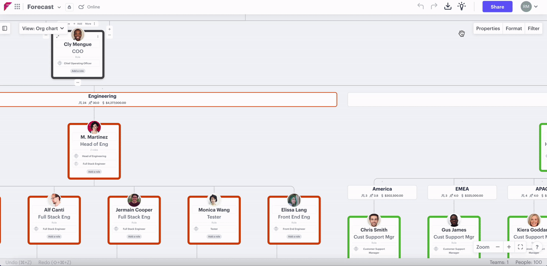Open the apps grid menu
This screenshot has width=547, height=266.
(17, 7)
